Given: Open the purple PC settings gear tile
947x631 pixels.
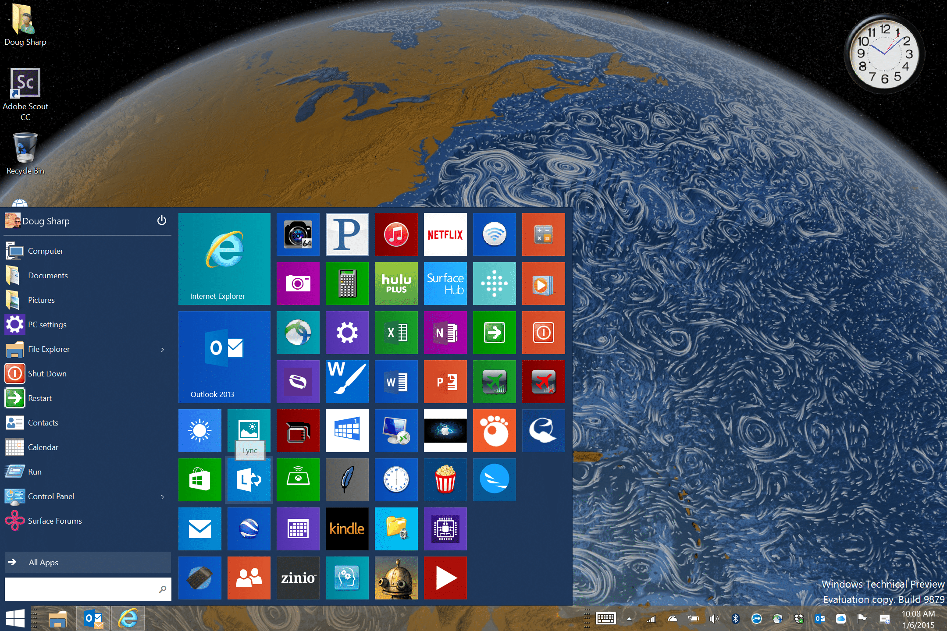Looking at the screenshot, I should (347, 333).
